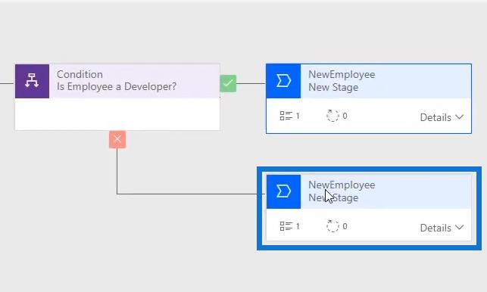Toggle the lower stage Details chevron arrow

coord(460,228)
